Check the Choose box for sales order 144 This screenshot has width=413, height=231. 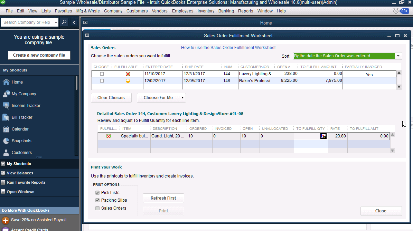coord(102,74)
